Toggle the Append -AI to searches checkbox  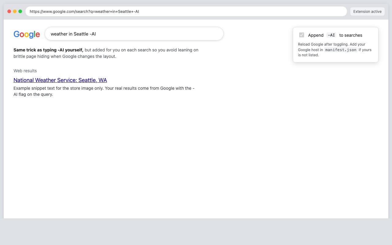[x=302, y=35]
